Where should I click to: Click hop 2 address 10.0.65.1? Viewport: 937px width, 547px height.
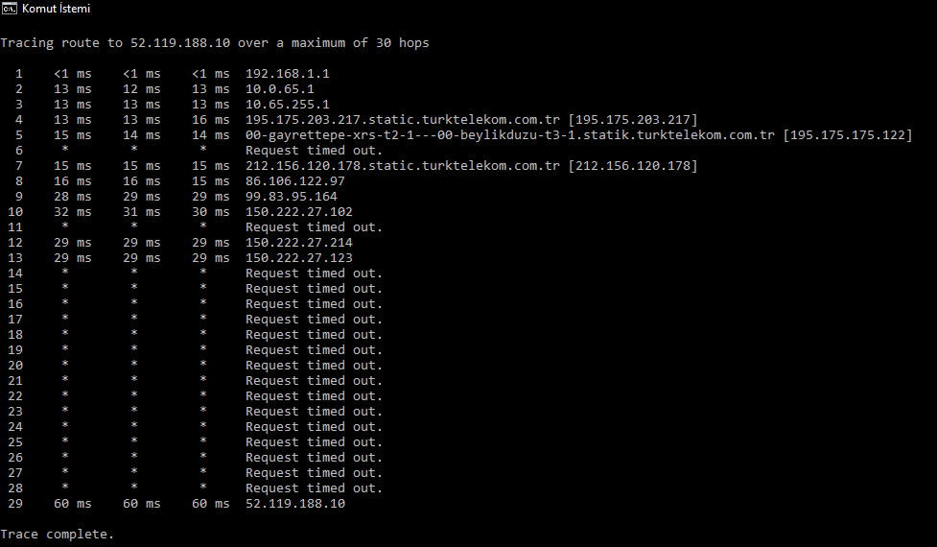pos(280,89)
